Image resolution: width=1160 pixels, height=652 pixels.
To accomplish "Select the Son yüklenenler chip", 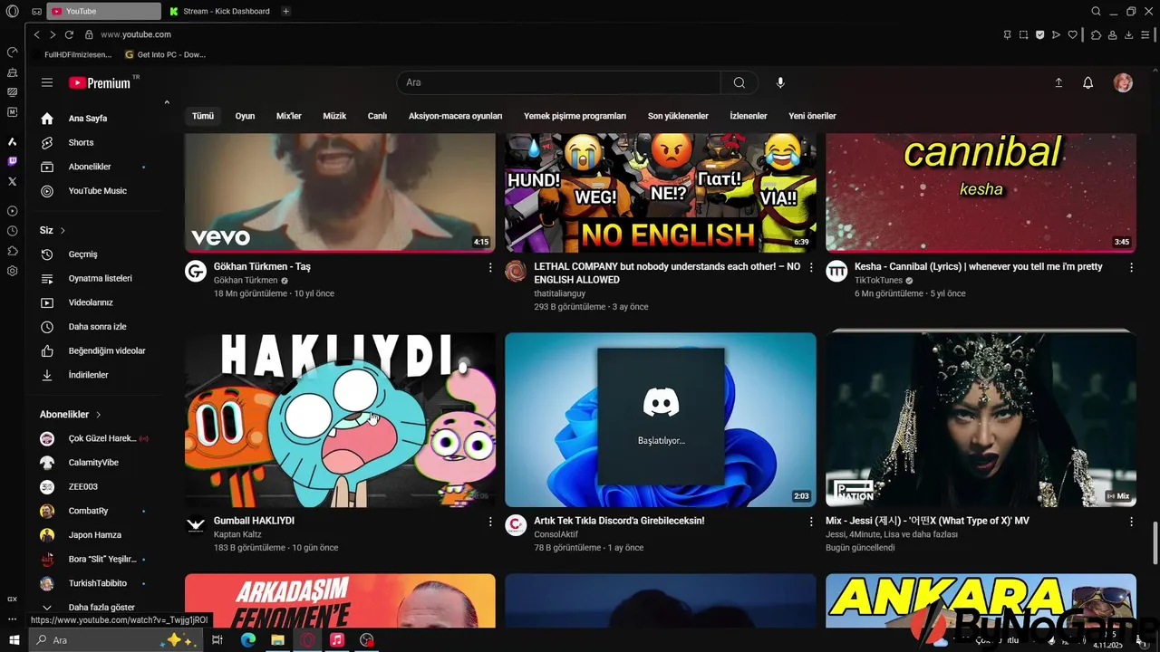I will (678, 116).
